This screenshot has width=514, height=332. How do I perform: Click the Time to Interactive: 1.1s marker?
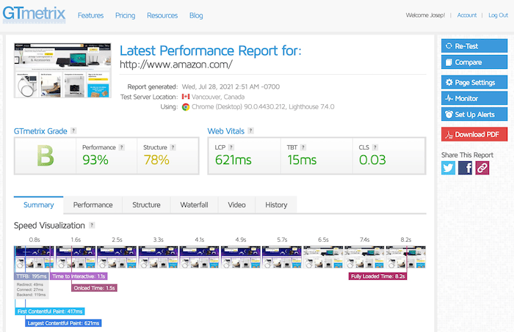pos(79,276)
